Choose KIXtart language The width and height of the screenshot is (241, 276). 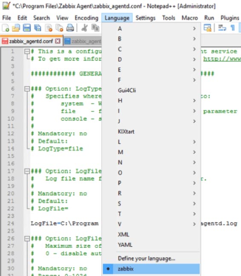click(151, 132)
